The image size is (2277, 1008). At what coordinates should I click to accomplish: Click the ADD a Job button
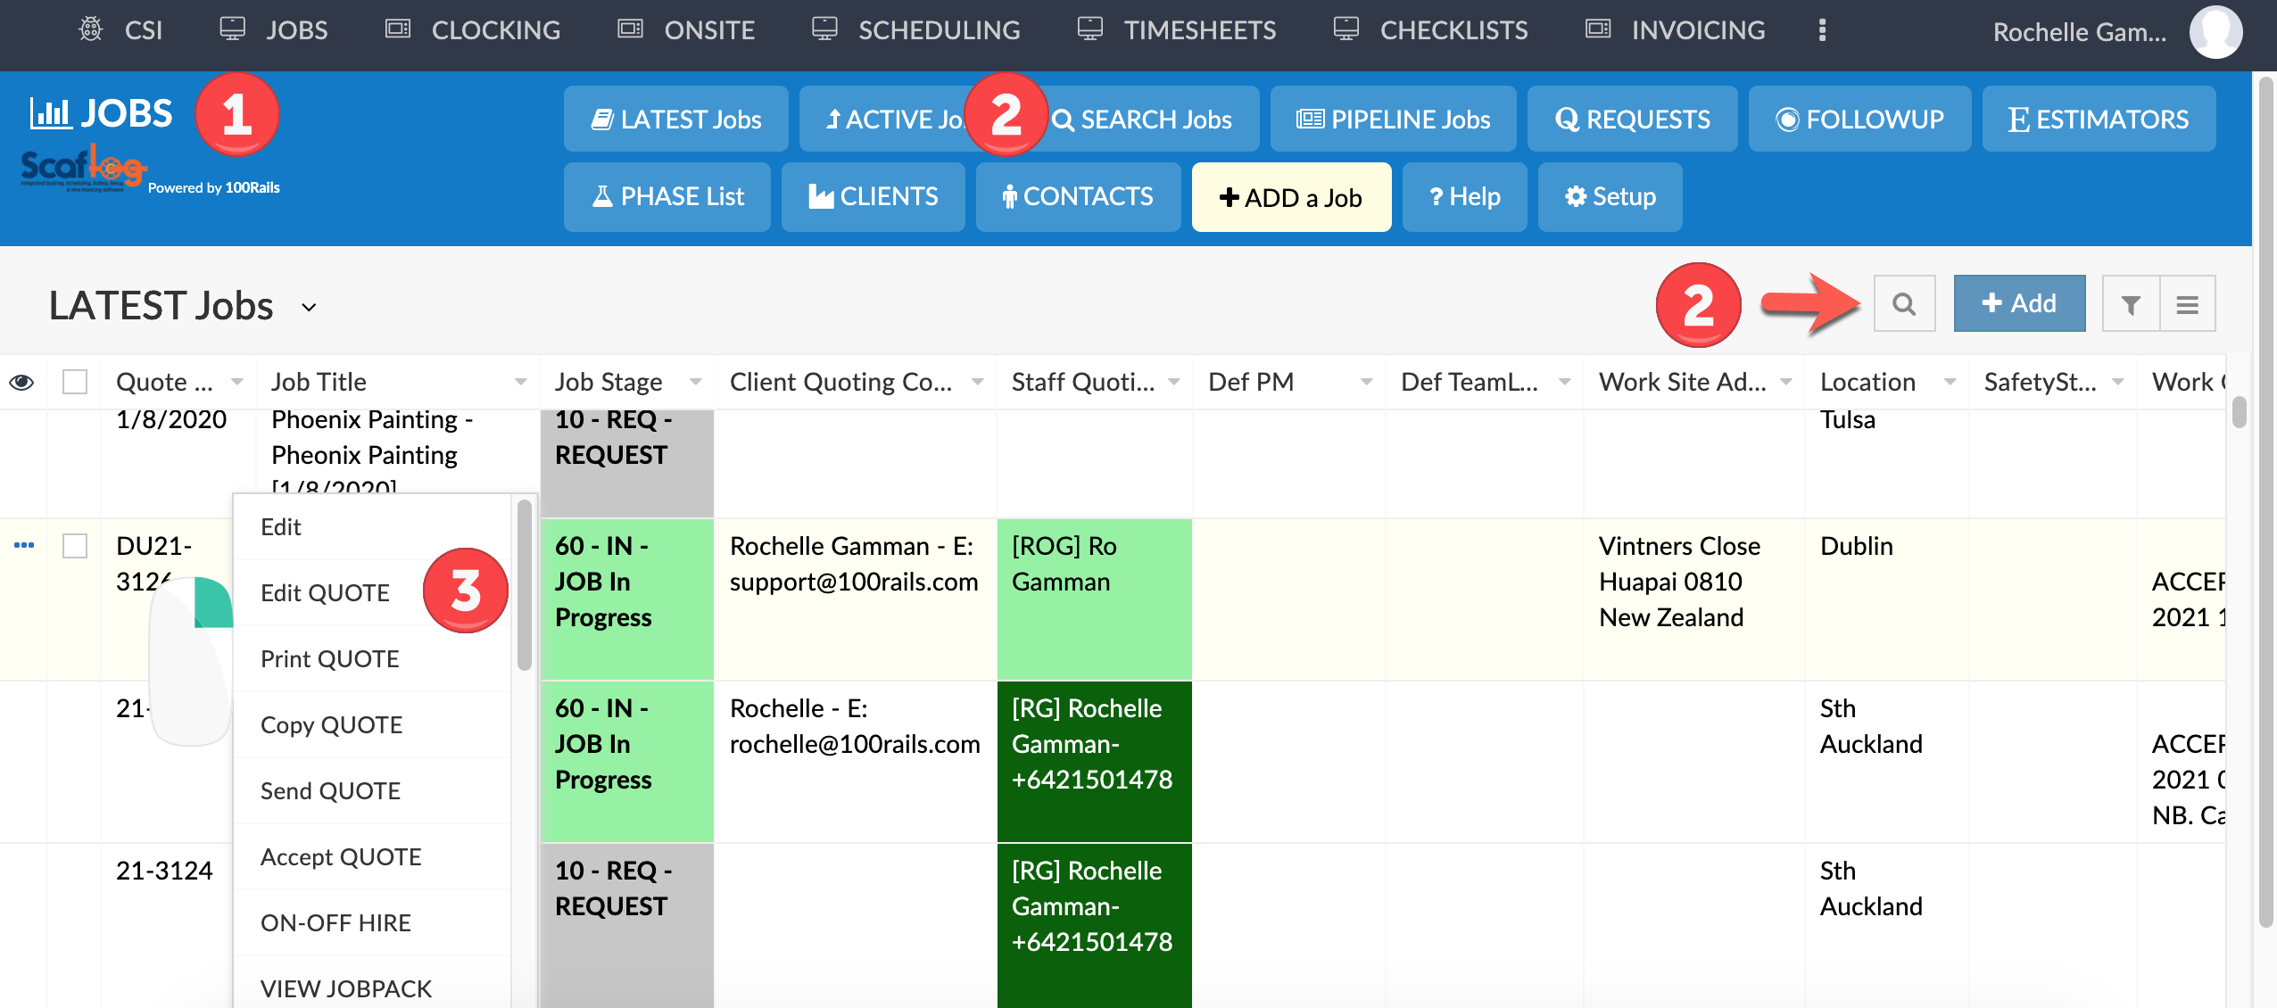(x=1290, y=196)
